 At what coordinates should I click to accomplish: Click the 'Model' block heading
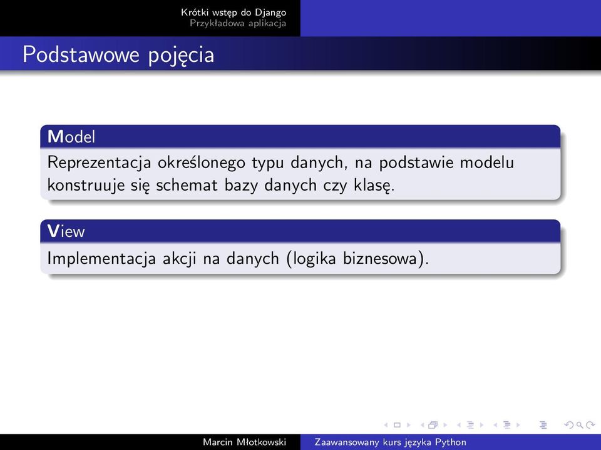(71, 137)
